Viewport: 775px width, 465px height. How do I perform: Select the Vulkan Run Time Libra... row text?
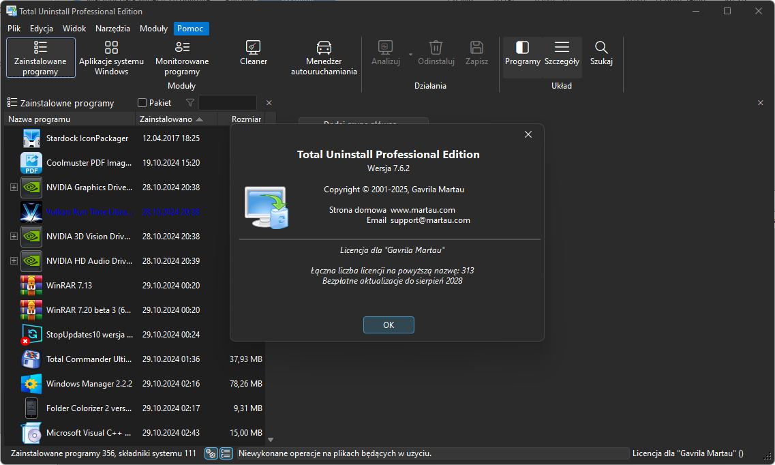click(89, 212)
